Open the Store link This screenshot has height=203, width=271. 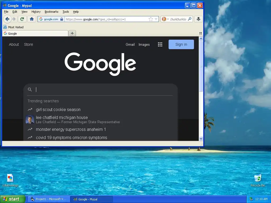[x=29, y=44]
